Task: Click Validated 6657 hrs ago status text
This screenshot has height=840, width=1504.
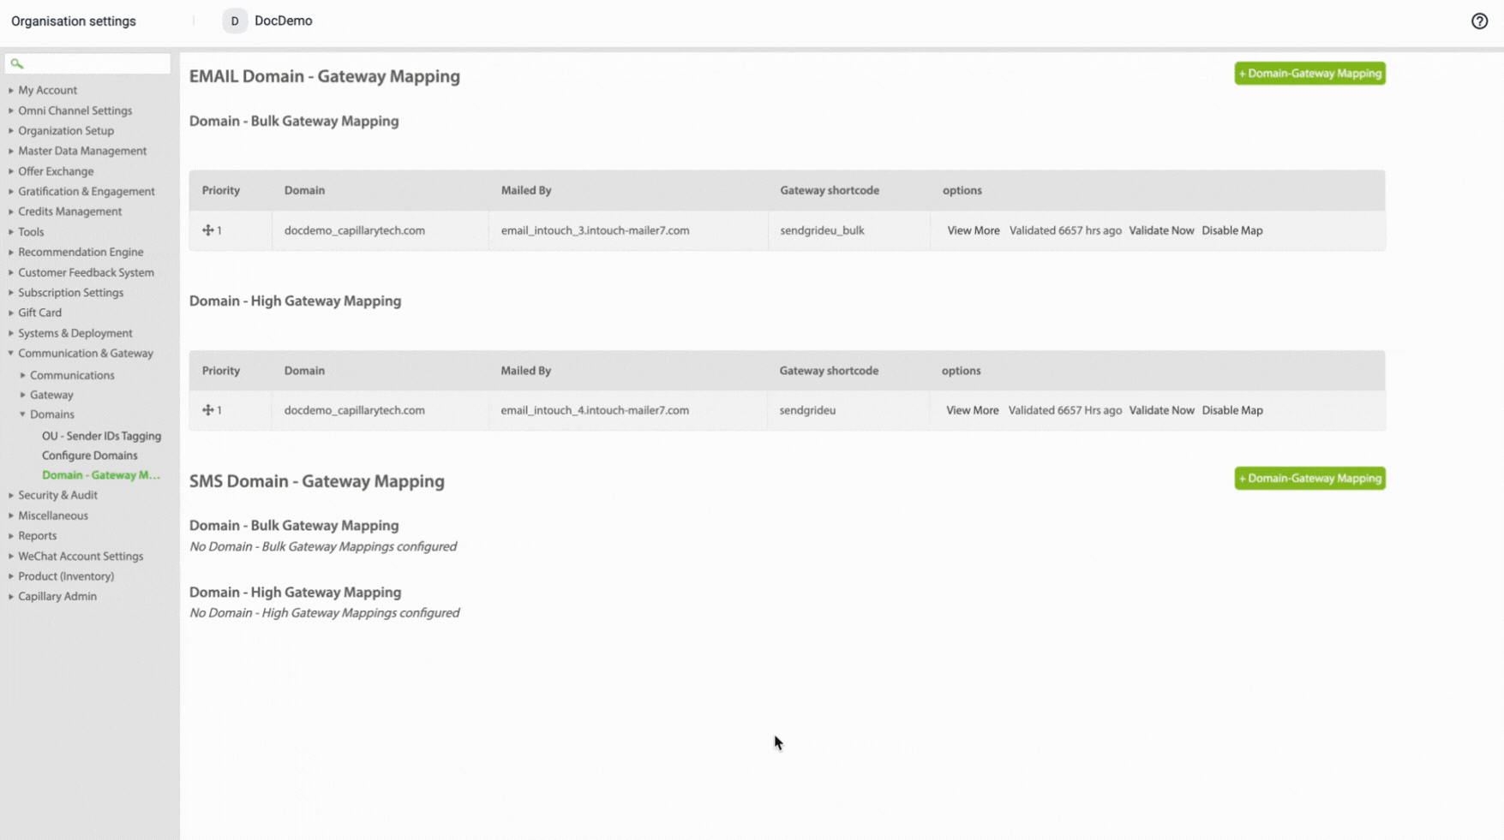Action: point(1065,230)
